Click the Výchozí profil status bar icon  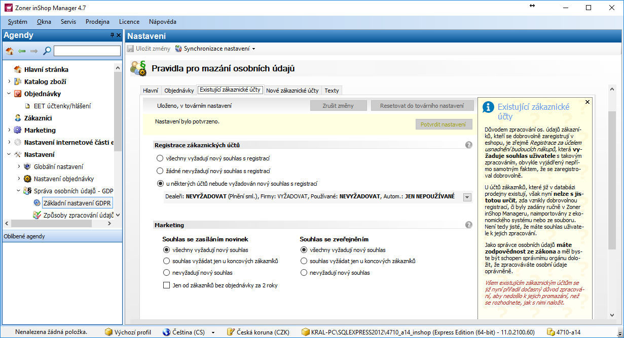coord(108,332)
